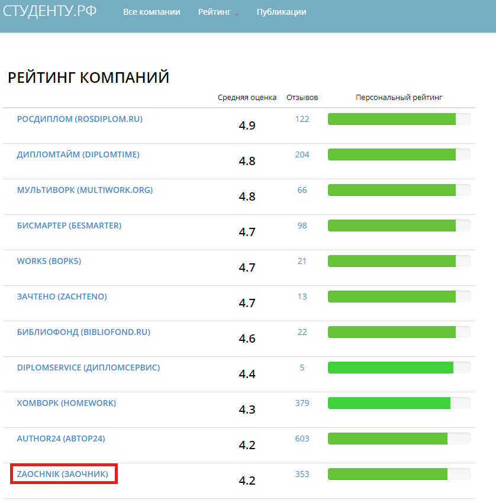Click the 204 reviews count for ДИПЛОМТАЙМ
Viewport: 496px width, 503px height.
302,154
